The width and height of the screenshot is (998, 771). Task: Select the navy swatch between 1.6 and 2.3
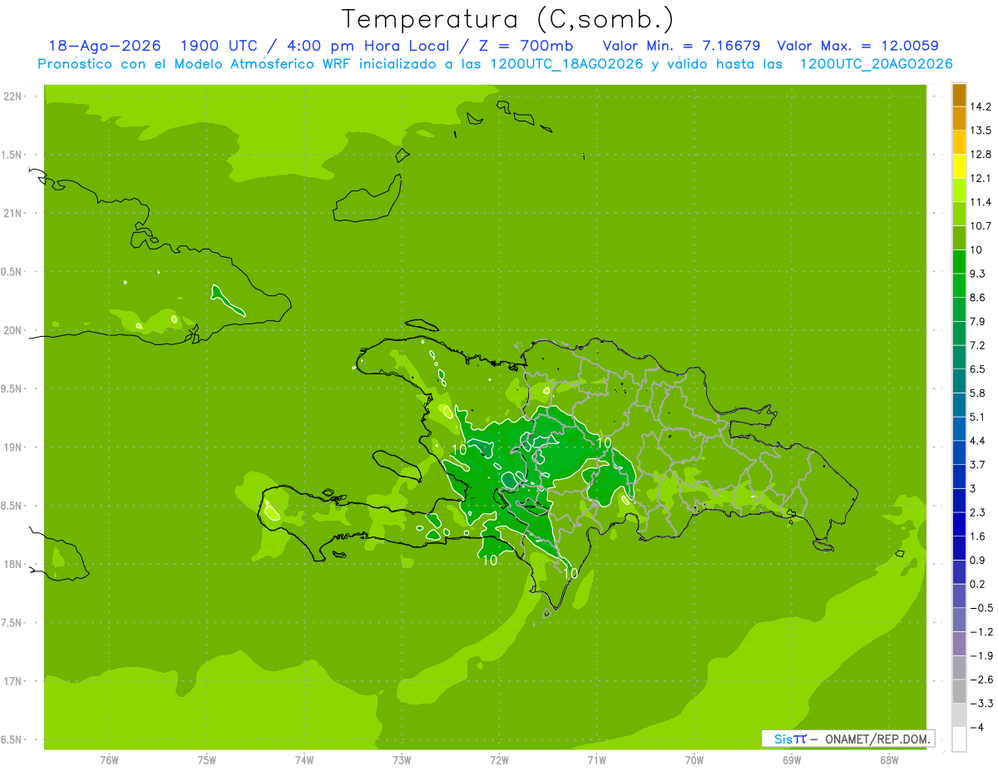click(x=959, y=524)
